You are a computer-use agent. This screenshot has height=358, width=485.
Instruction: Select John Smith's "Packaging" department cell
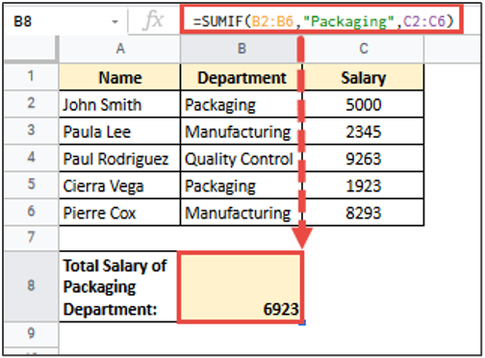click(242, 104)
